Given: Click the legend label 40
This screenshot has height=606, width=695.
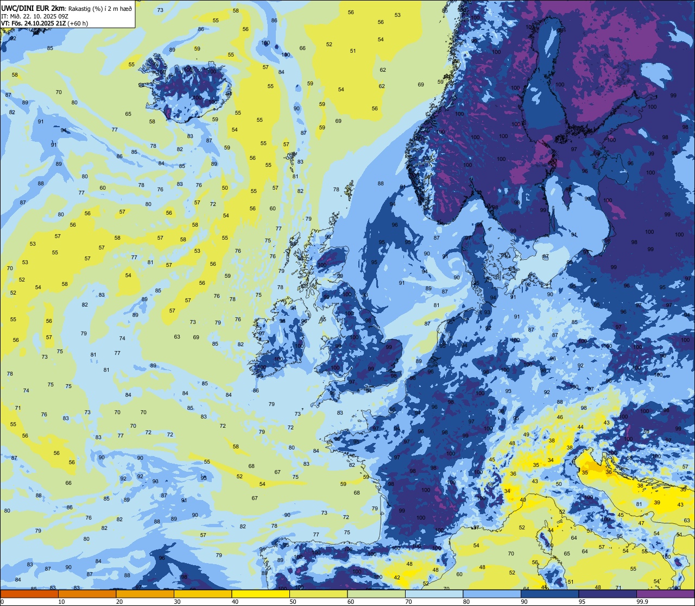Looking at the screenshot, I should click(x=235, y=602).
